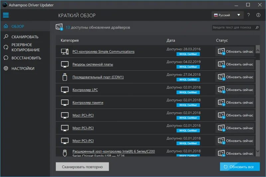The height and width of the screenshot is (177, 266).
Task: Update PCI-контроллер Simple Communications driver now
Action: pyautogui.click(x=235, y=51)
